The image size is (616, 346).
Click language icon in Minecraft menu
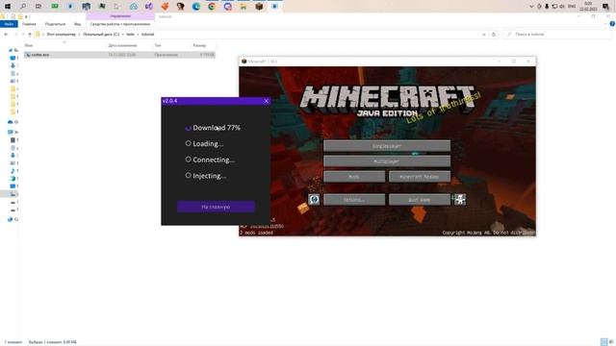[314, 199]
